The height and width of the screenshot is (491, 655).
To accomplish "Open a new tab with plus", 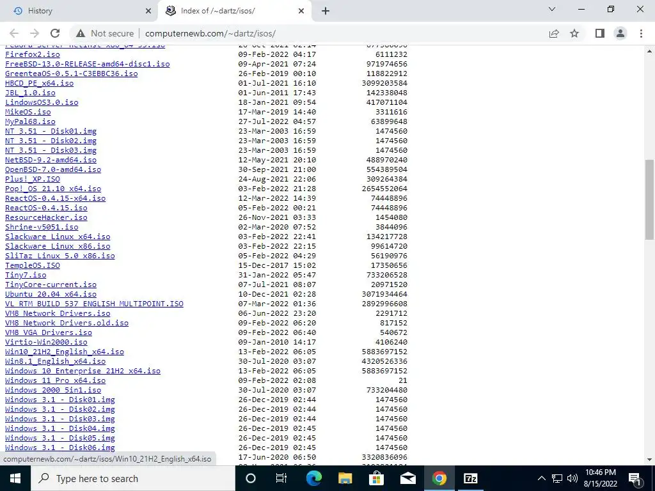I will tap(326, 11).
